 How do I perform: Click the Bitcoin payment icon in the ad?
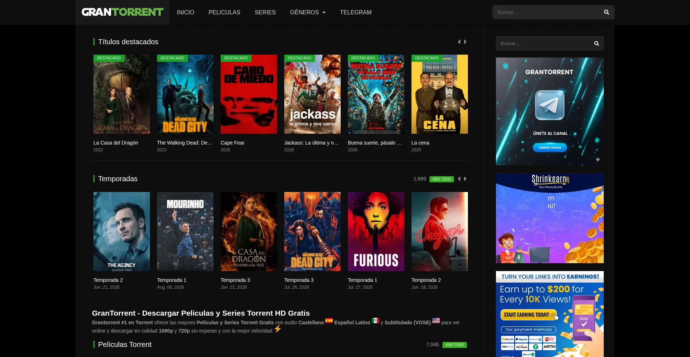click(507, 339)
